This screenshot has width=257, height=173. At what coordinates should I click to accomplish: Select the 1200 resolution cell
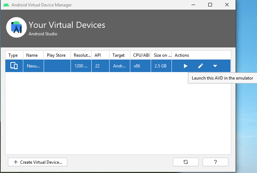[x=81, y=66]
